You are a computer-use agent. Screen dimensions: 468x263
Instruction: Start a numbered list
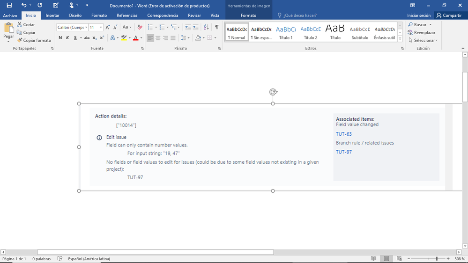(162, 27)
